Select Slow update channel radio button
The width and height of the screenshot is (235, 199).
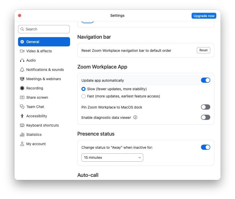(83, 89)
